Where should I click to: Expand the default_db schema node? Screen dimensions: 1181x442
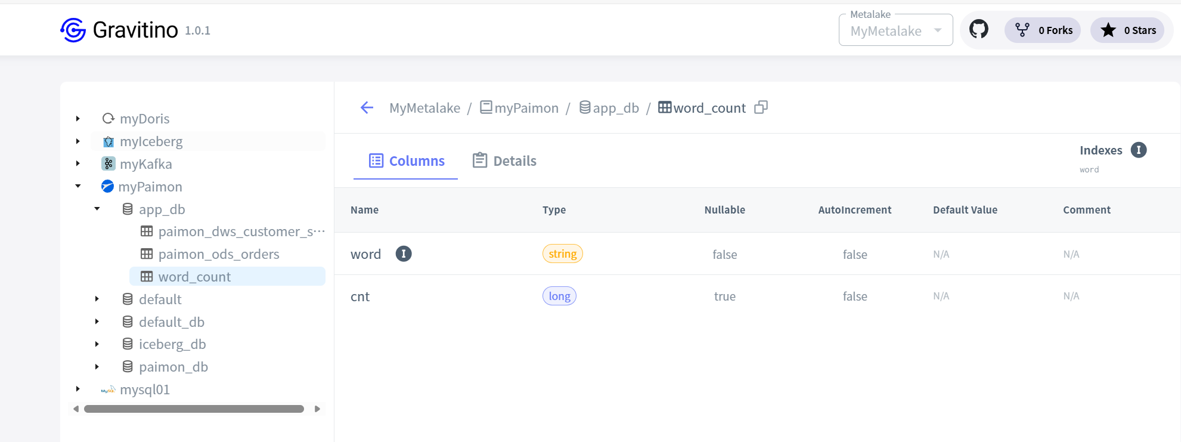97,322
